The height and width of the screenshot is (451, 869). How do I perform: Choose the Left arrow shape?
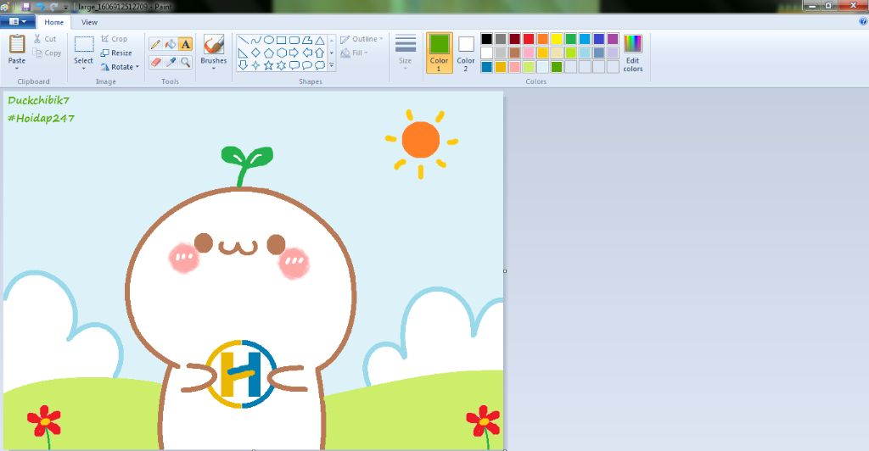coord(306,53)
